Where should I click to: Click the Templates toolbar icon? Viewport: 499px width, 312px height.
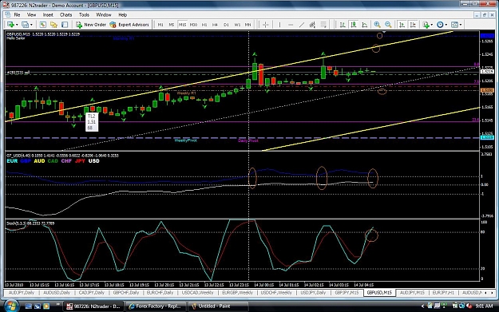455,25
